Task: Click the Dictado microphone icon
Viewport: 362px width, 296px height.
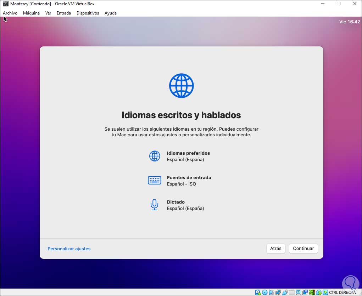Action: click(154, 205)
